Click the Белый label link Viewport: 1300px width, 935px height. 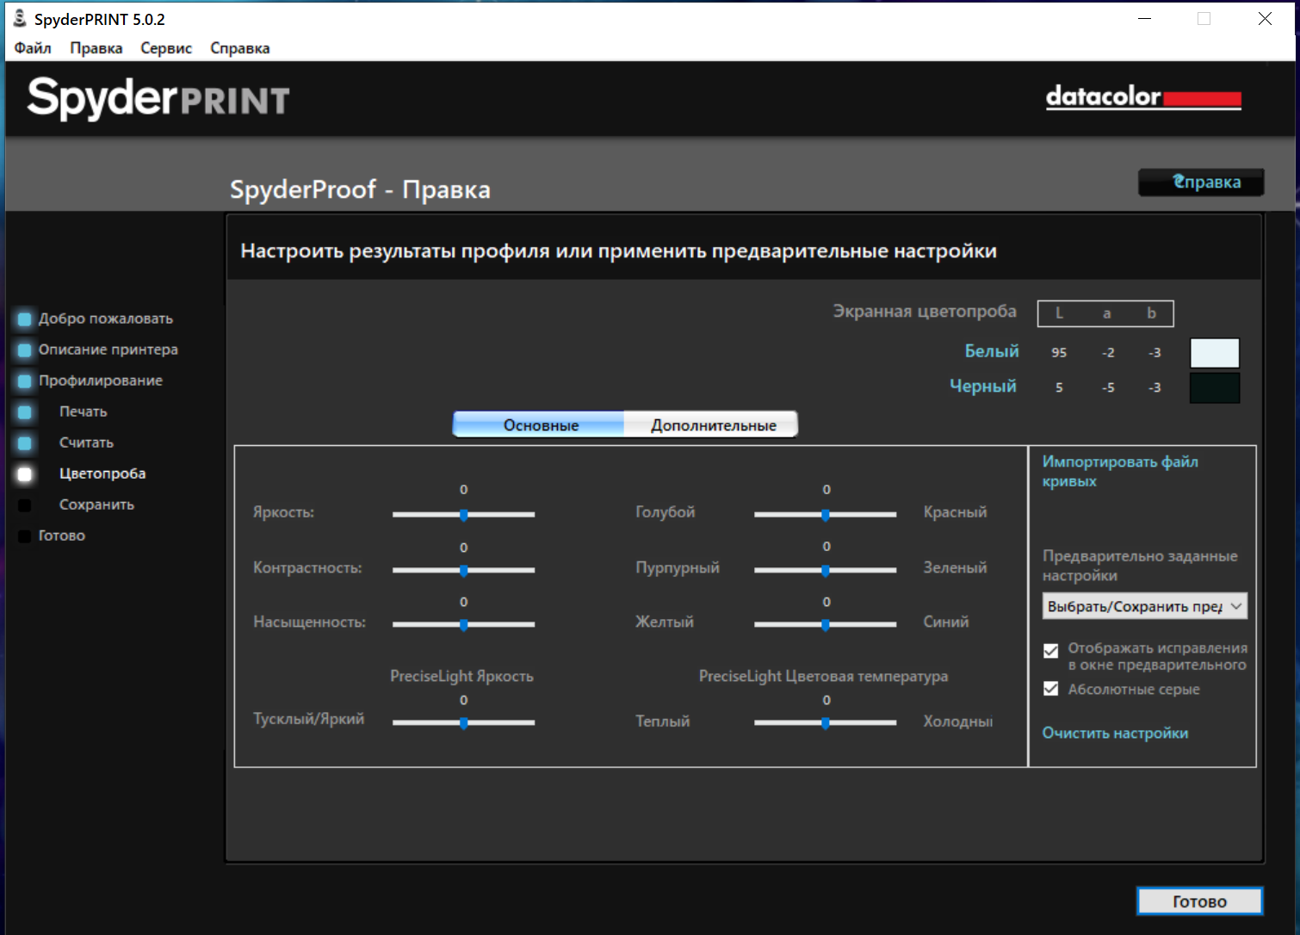pyautogui.click(x=992, y=351)
